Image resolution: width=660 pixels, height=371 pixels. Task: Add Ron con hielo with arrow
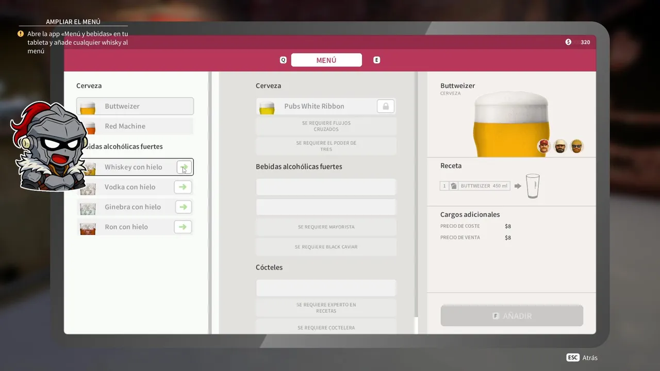(183, 227)
